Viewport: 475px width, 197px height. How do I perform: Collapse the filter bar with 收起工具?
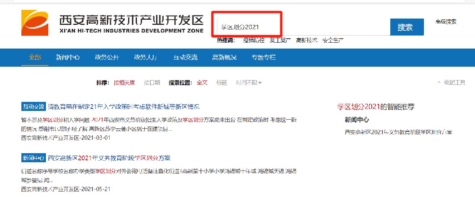click(x=451, y=83)
